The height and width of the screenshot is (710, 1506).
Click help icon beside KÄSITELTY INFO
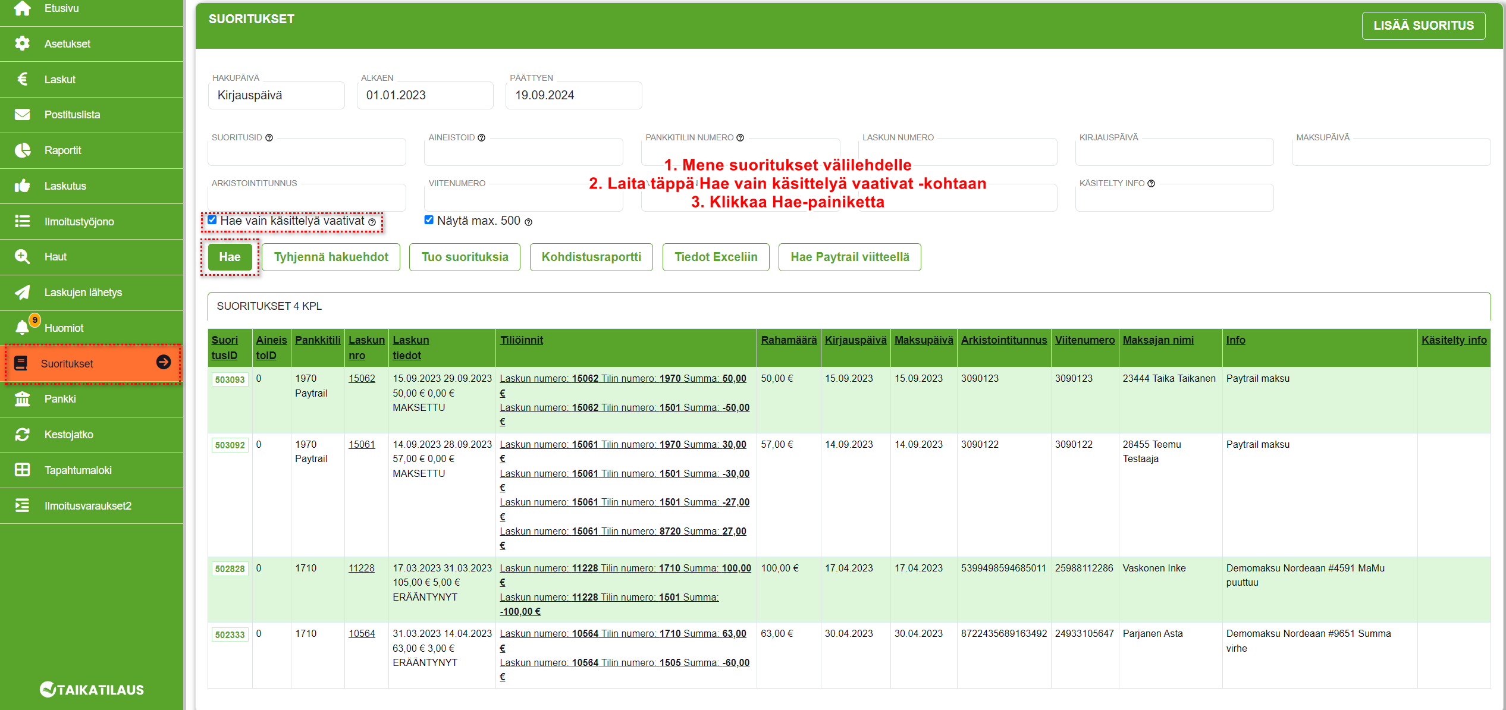(x=1152, y=183)
